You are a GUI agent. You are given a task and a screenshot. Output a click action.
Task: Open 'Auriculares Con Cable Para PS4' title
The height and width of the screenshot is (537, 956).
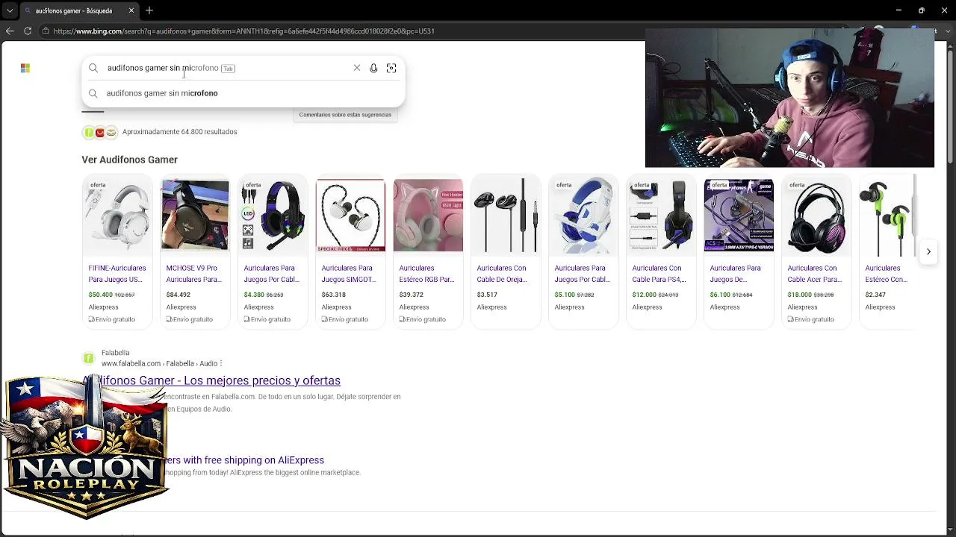(x=659, y=274)
